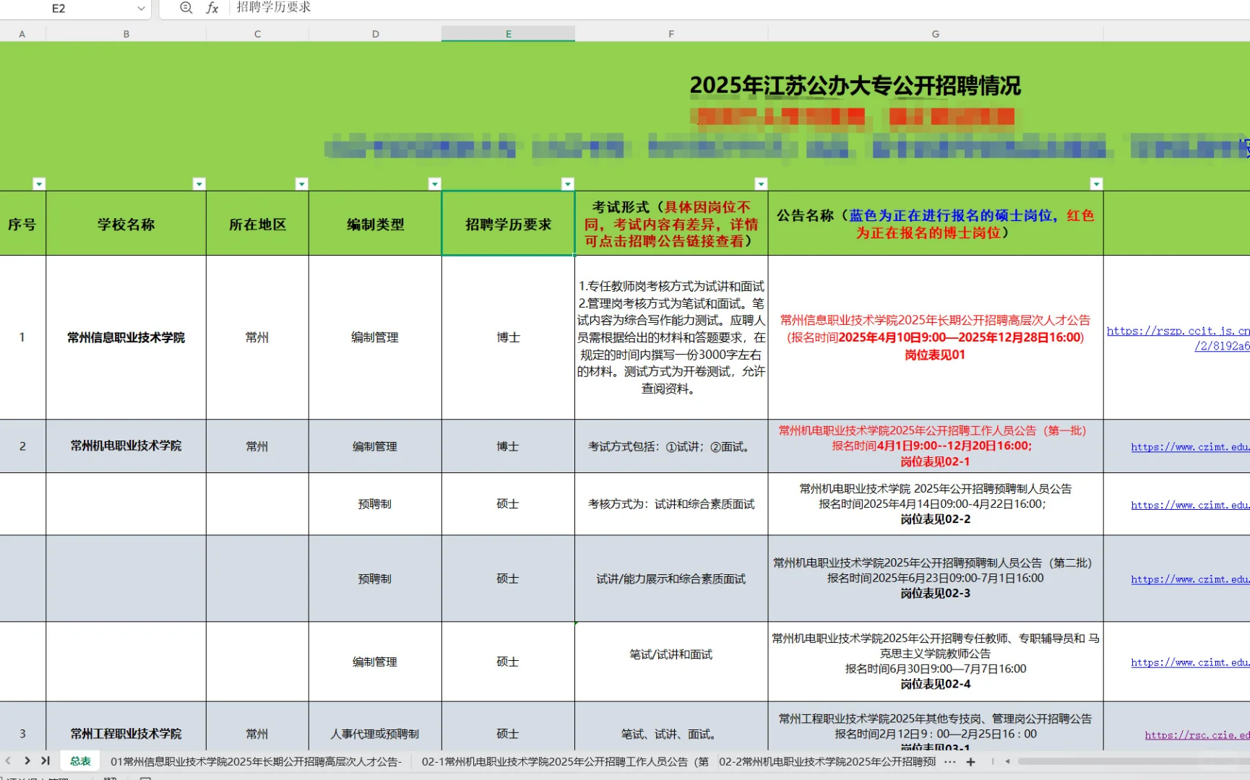The width and height of the screenshot is (1250, 780).
Task: Select column C header
Action: 257,34
